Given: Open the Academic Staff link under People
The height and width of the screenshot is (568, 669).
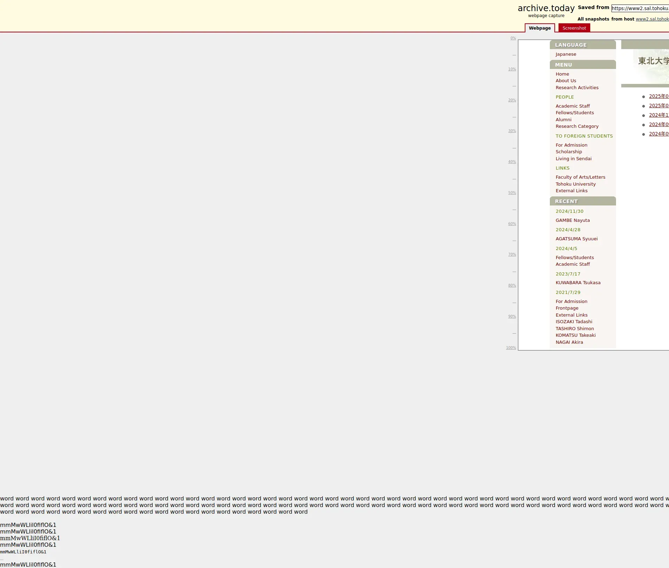Looking at the screenshot, I should pos(572,106).
